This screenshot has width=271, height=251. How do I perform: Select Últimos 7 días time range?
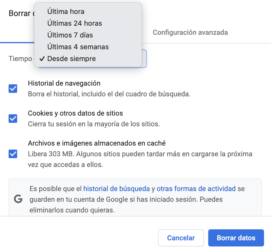(x=70, y=35)
